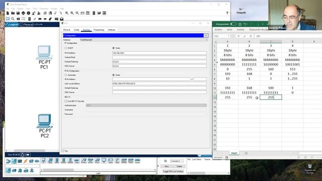The image size is (322, 181).
Task: Click the Save floppy disk icon
Action: 18,13
